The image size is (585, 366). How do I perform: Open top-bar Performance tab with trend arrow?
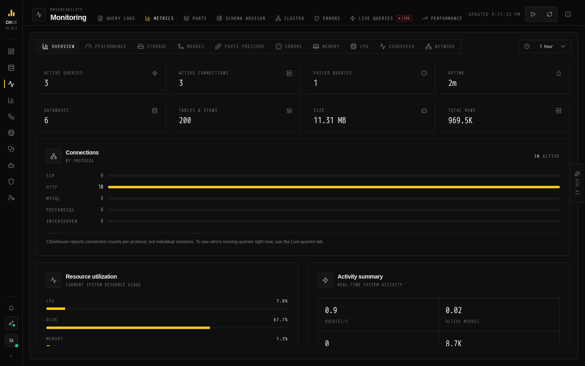point(442,18)
